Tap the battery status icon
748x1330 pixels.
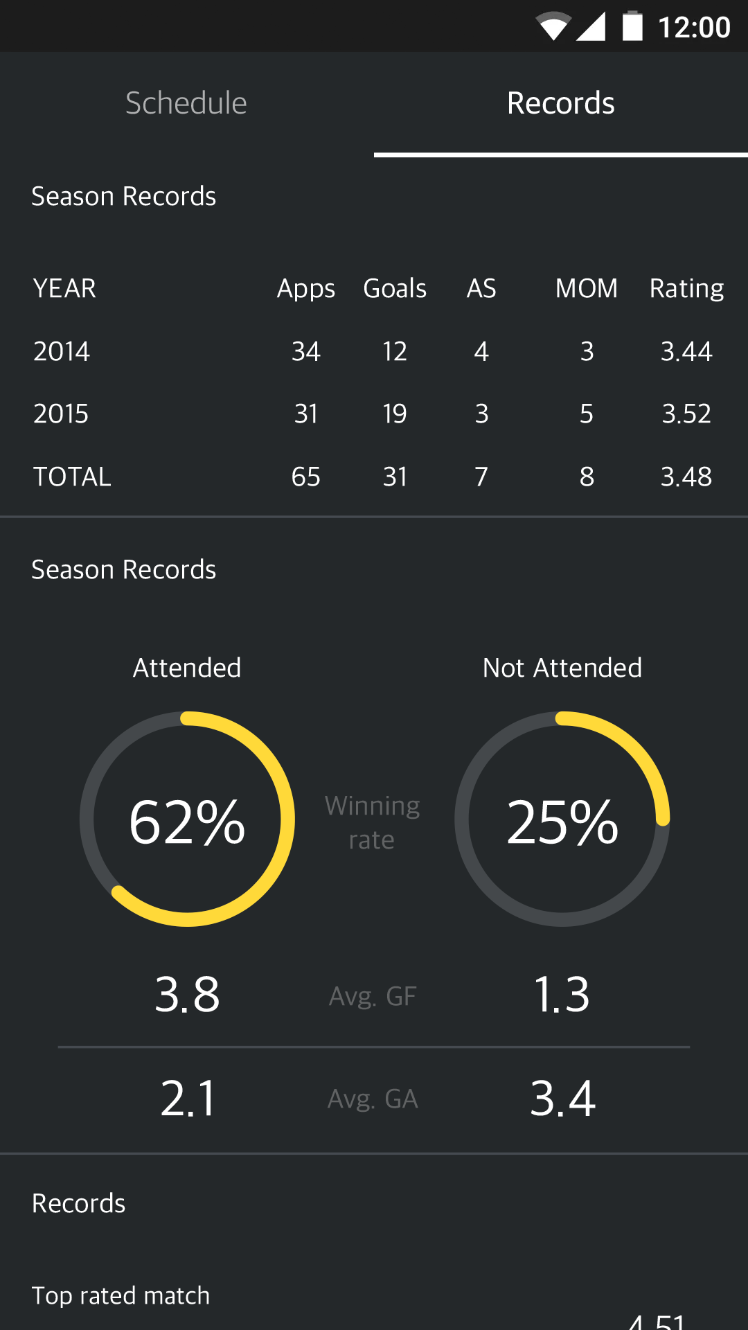click(x=632, y=26)
